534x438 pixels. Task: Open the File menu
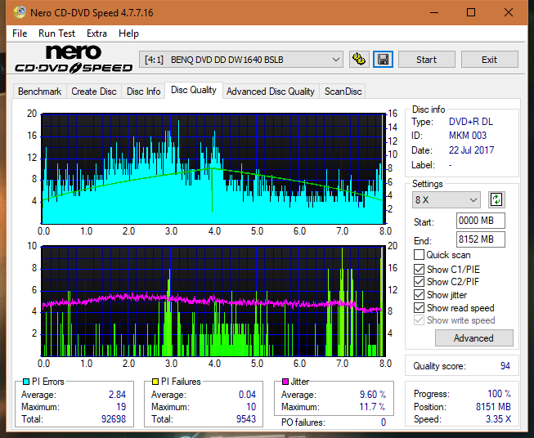coord(20,34)
